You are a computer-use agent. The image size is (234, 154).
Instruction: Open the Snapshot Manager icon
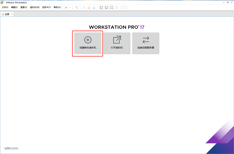(94, 8)
